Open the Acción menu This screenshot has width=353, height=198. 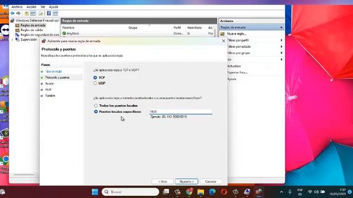31,7
